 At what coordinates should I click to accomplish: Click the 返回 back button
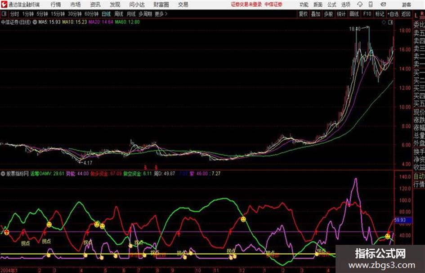[x=406, y=14]
